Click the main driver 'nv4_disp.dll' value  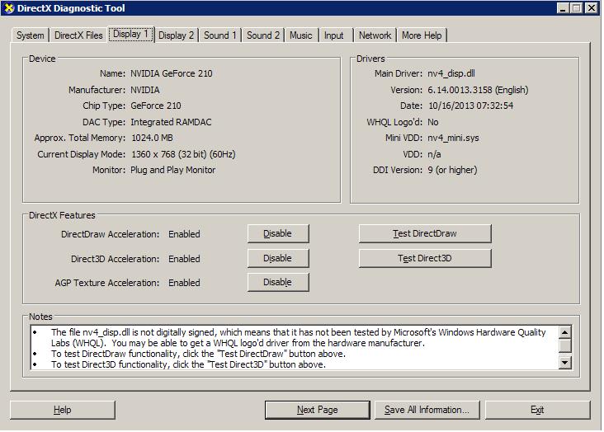point(451,73)
